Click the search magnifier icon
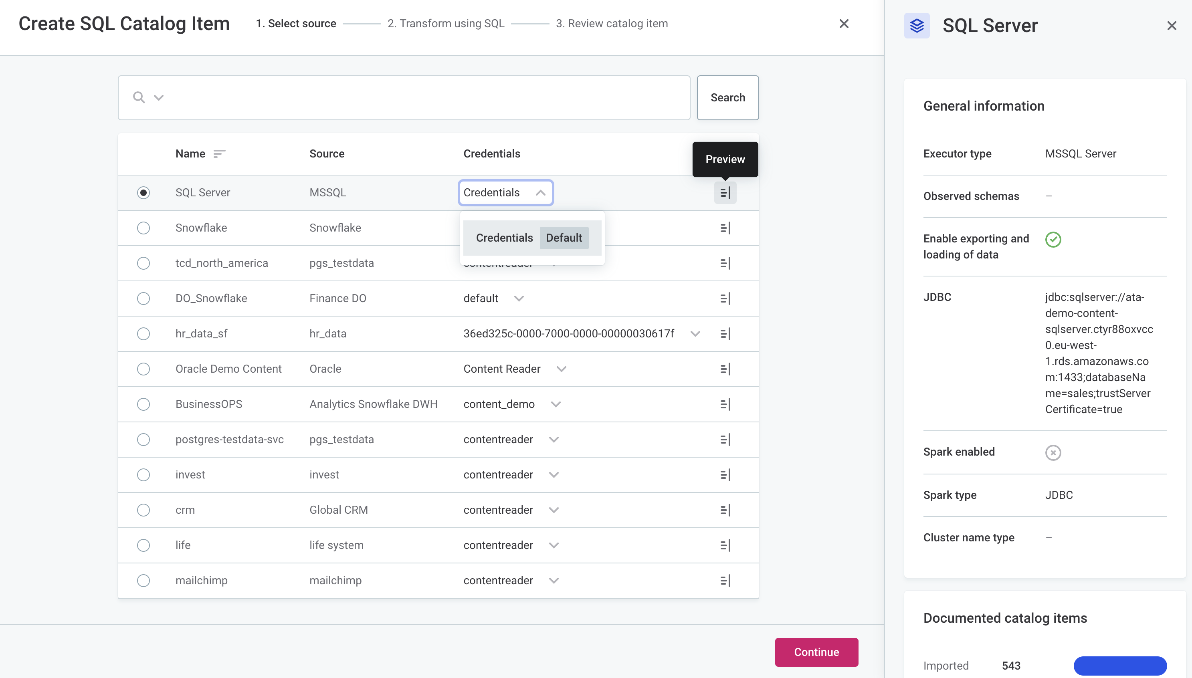The height and width of the screenshot is (678, 1192). coord(138,97)
